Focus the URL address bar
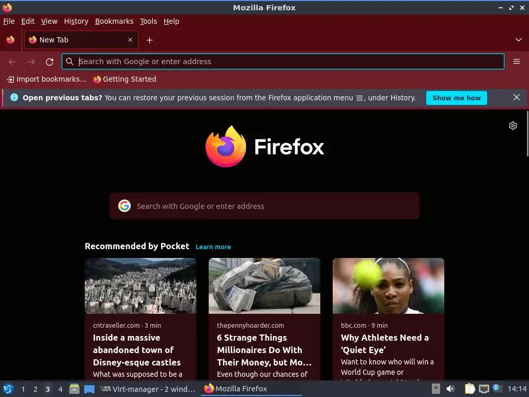 coord(283,62)
